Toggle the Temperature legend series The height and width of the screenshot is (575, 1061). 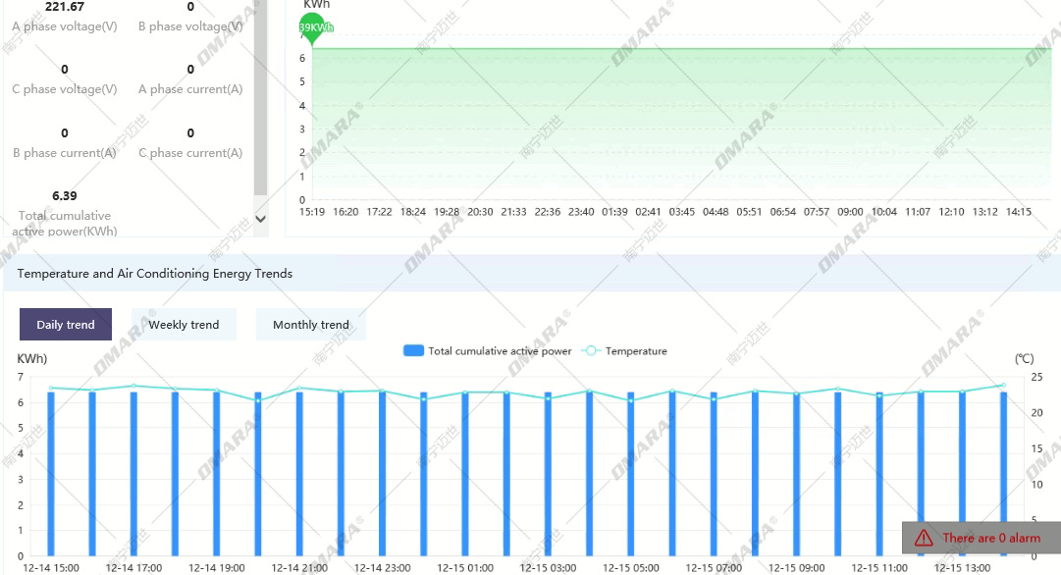tap(625, 351)
